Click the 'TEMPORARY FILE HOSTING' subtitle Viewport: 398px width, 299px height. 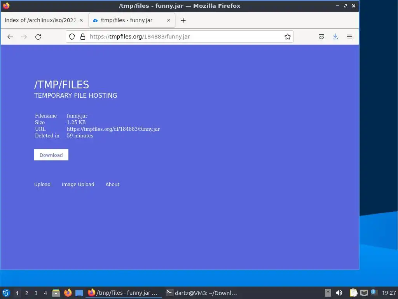click(76, 96)
